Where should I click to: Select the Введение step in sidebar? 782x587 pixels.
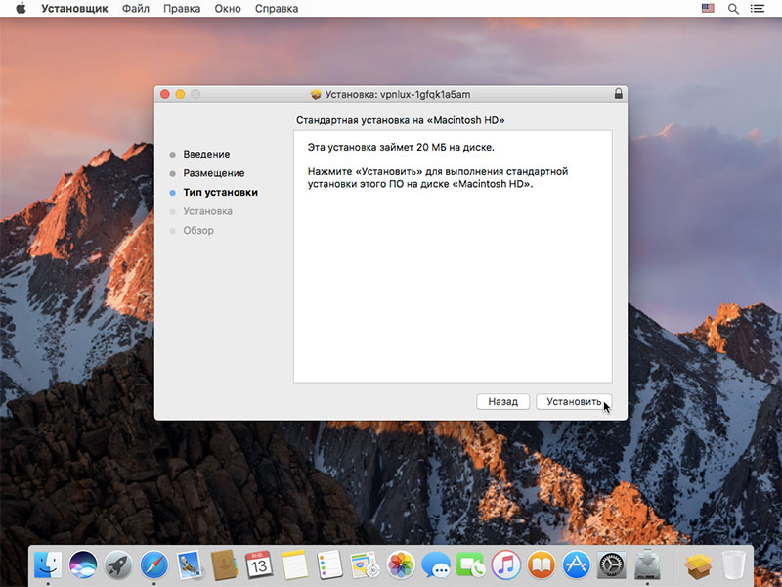206,155
